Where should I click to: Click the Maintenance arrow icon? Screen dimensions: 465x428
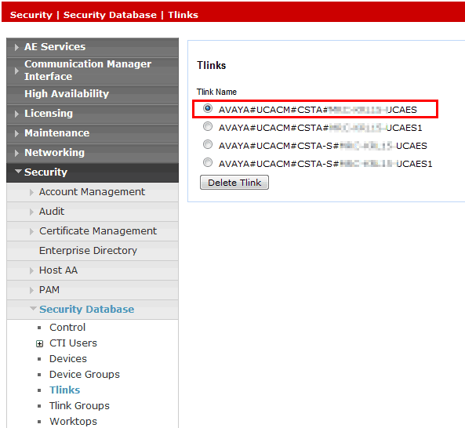coord(16,133)
